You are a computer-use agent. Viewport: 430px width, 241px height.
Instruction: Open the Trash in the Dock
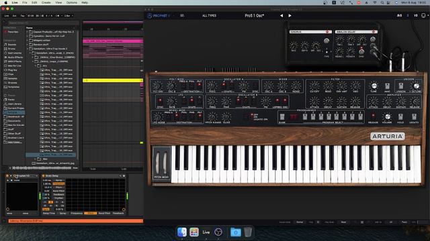(248, 232)
